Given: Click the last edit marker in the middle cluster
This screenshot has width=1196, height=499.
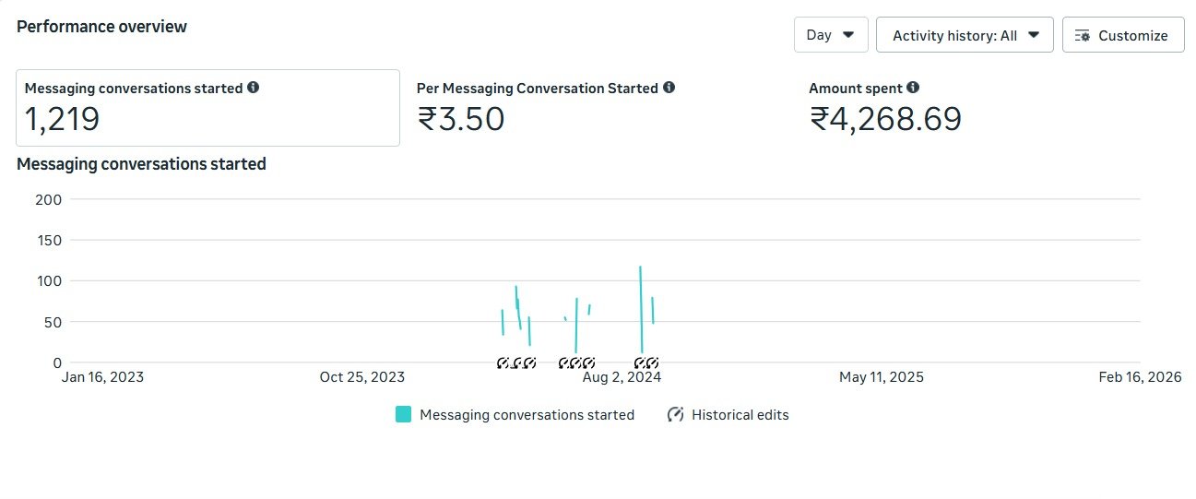Looking at the screenshot, I should pos(589,362).
